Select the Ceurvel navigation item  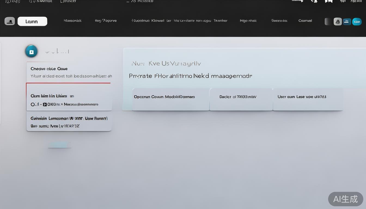[x=305, y=21]
